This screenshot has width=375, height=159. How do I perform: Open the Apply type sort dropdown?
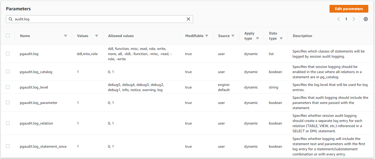257,38
